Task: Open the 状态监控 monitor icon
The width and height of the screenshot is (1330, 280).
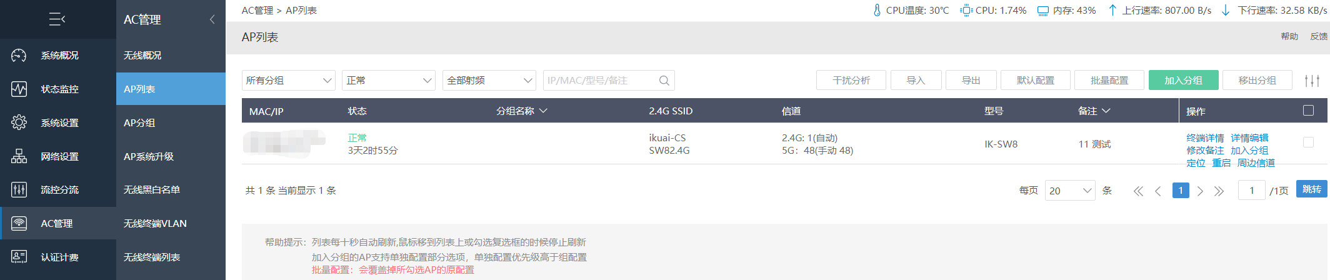Action: point(19,89)
